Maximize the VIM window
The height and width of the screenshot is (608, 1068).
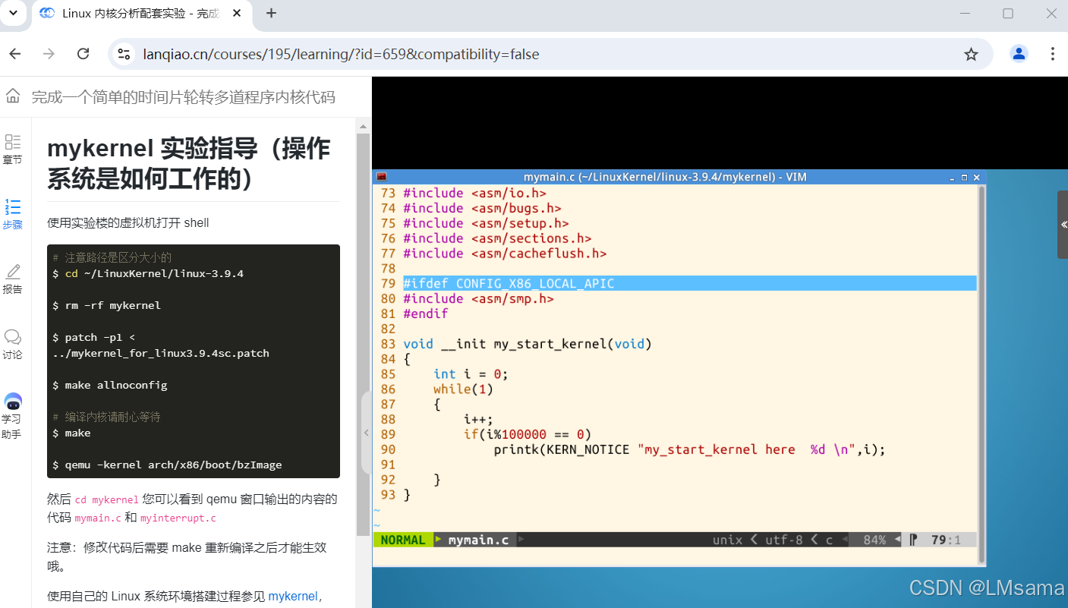(964, 177)
